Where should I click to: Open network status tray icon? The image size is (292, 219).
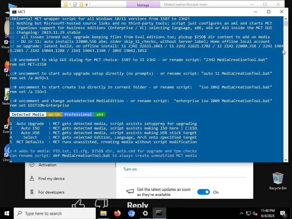(x=248, y=213)
